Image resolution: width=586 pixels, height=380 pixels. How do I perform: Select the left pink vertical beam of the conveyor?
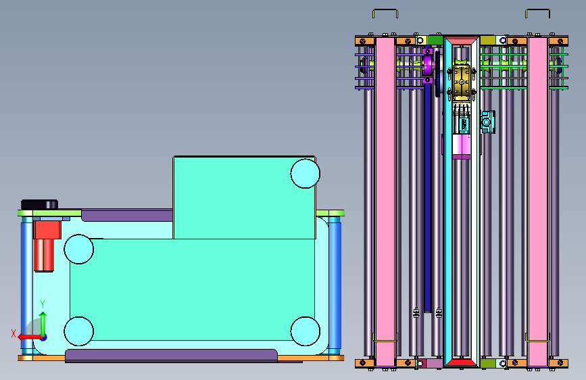click(x=385, y=201)
